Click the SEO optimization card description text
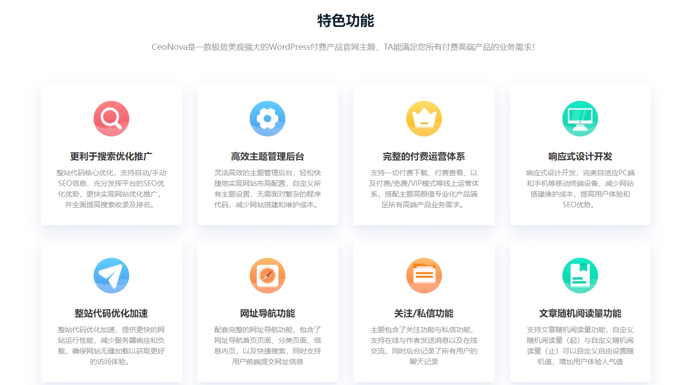 click(111, 189)
